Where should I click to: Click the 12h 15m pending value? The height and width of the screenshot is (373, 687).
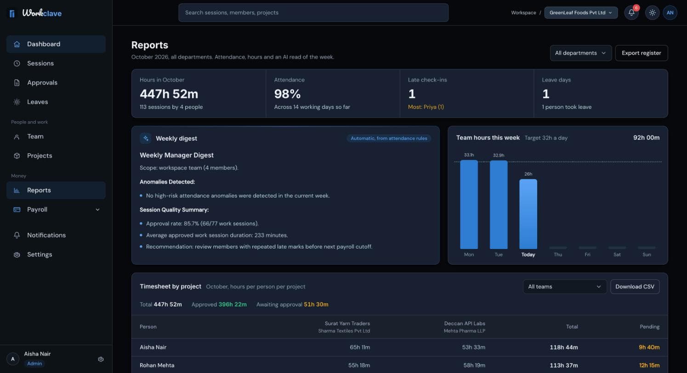[649, 365]
